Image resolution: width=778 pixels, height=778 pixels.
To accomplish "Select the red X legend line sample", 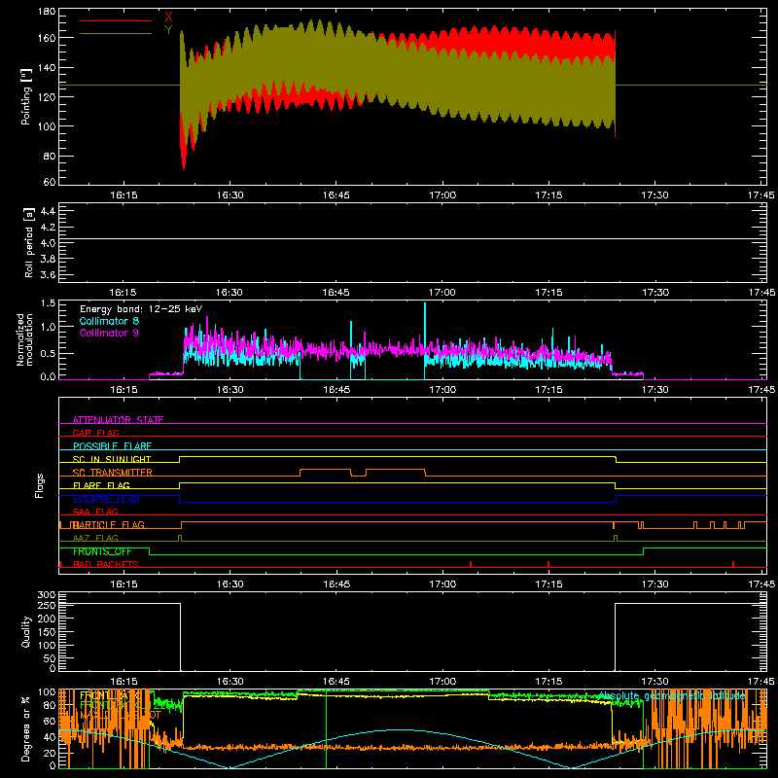I will 116,20.
